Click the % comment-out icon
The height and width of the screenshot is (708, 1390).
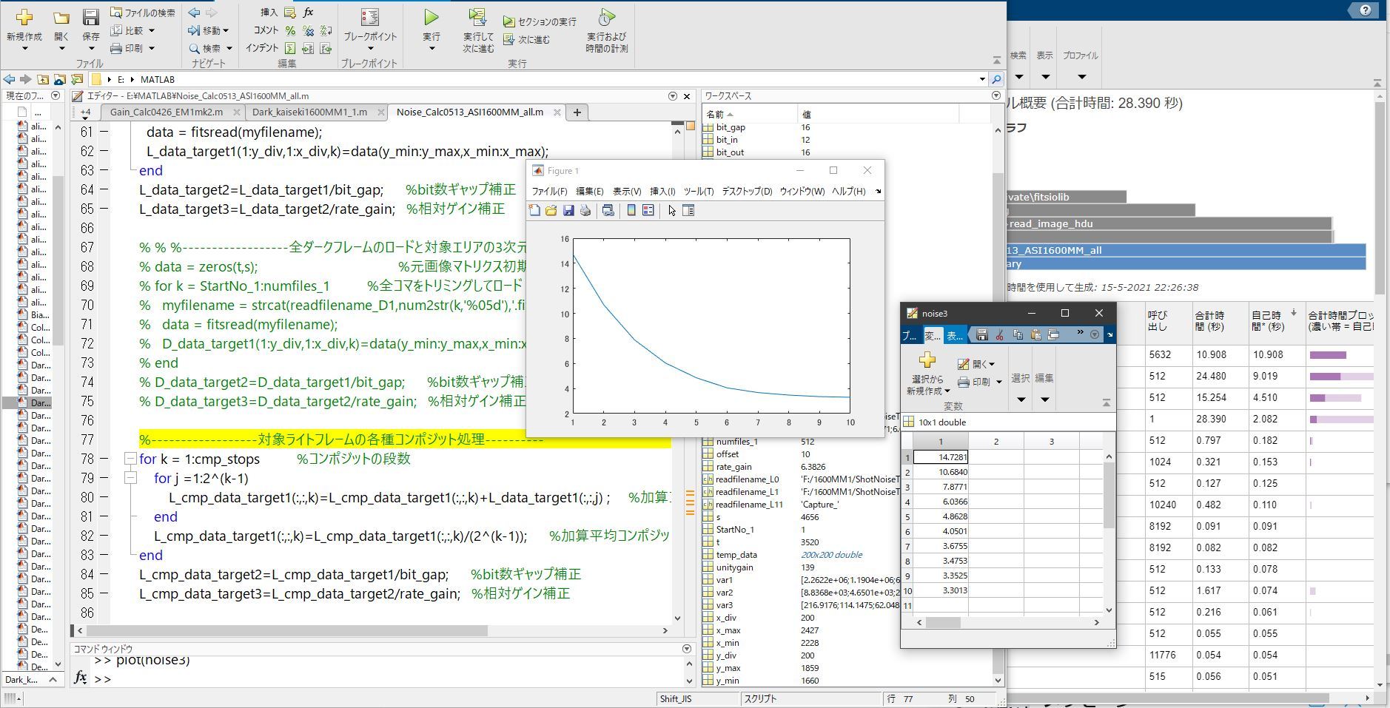coord(290,30)
